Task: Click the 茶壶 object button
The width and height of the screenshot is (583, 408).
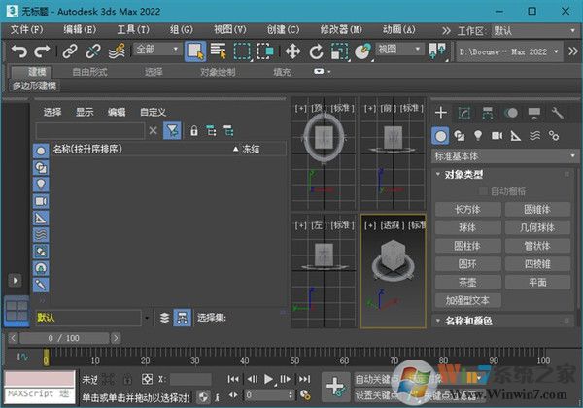Action: (x=465, y=283)
